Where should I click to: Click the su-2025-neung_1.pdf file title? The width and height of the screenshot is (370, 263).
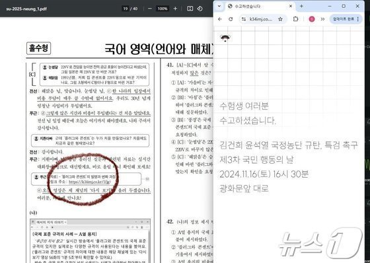26,9
